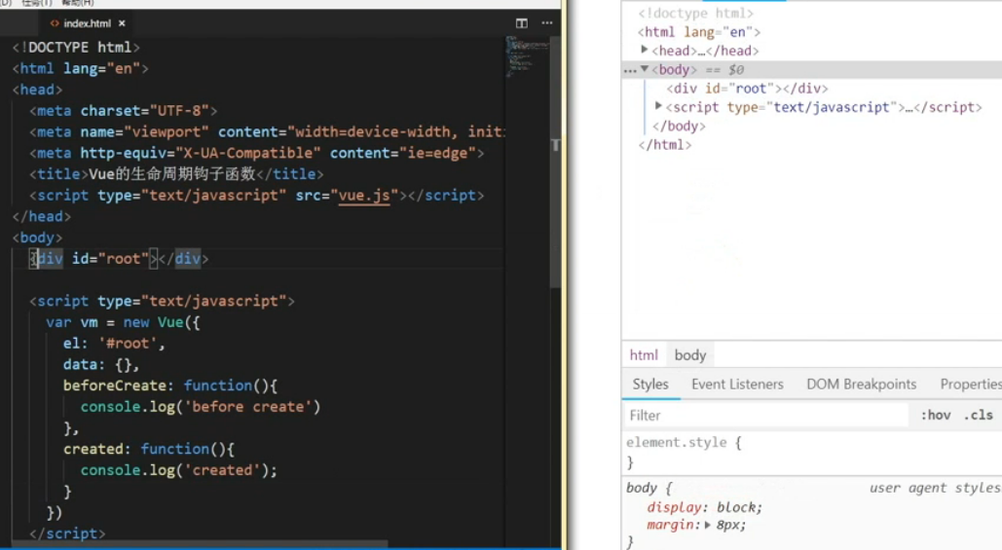Click the 'created' hook name in code
1002x550 pixels.
click(x=93, y=449)
